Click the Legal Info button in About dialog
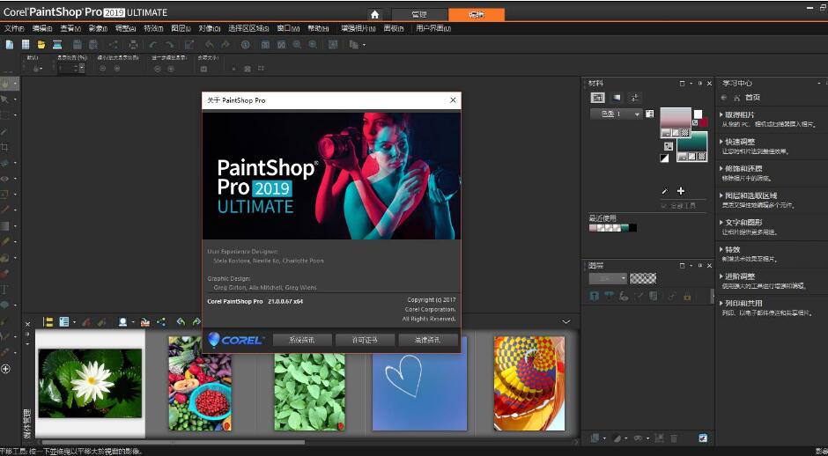Viewport: 828px width, 456px height. [428, 341]
